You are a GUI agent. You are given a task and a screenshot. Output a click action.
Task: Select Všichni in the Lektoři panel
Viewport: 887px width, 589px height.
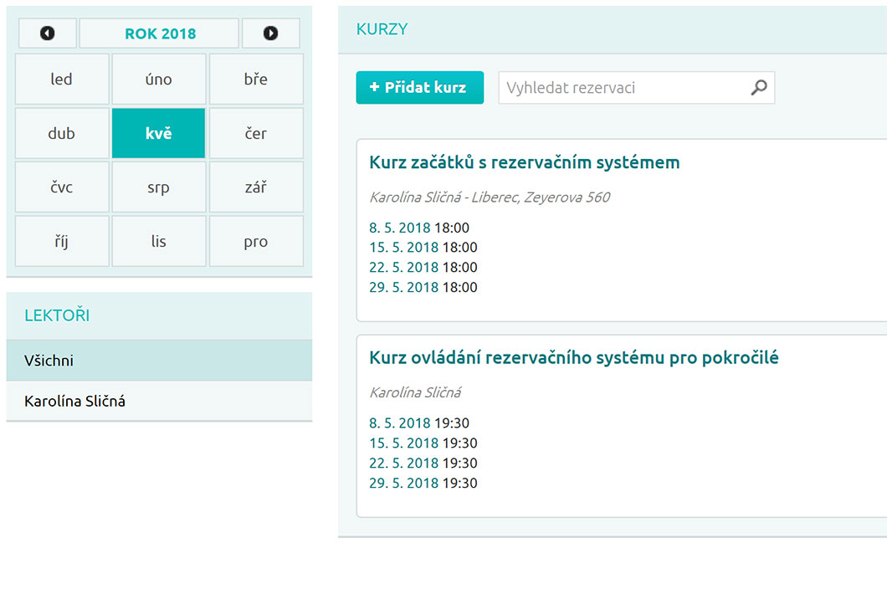(x=49, y=360)
